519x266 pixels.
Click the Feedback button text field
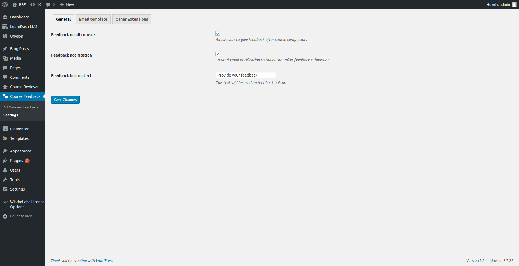[x=245, y=75]
